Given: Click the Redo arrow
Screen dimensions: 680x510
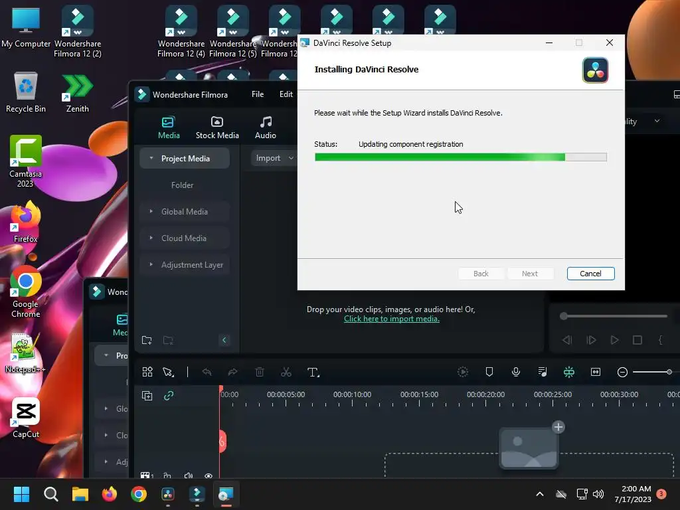Looking at the screenshot, I should (x=233, y=372).
